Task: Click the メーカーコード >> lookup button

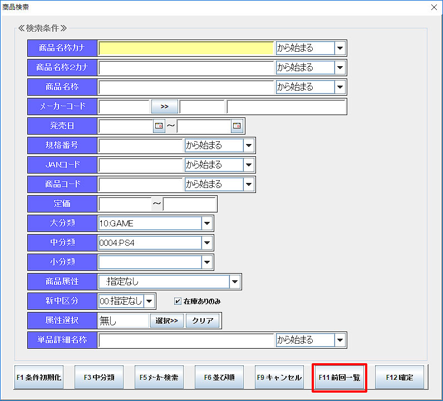Action: tap(164, 107)
